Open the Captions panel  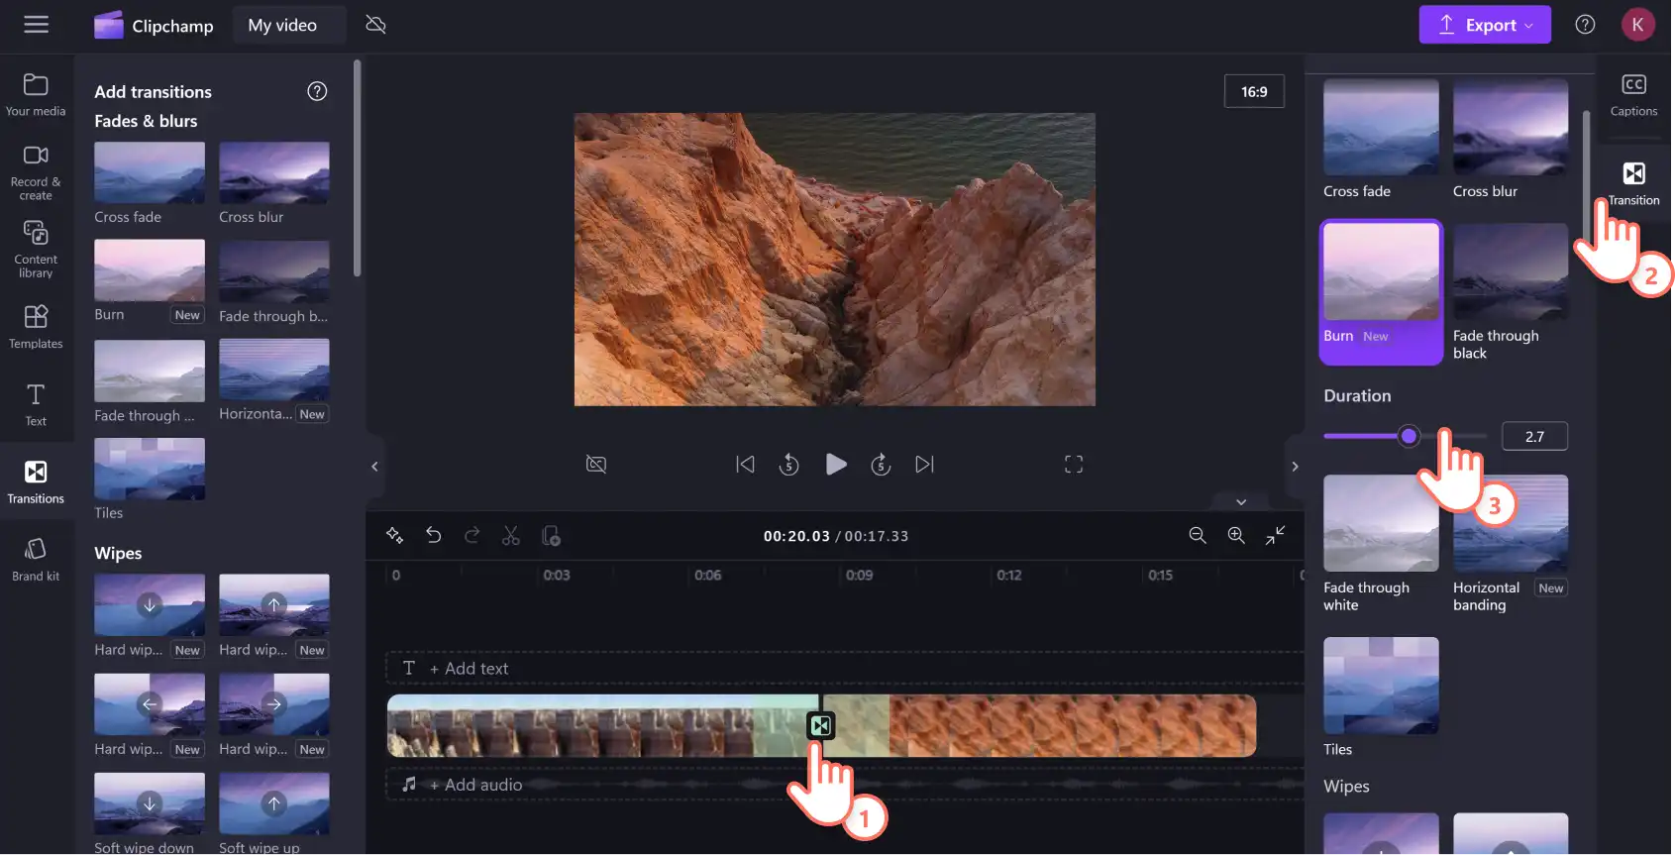1633,95
